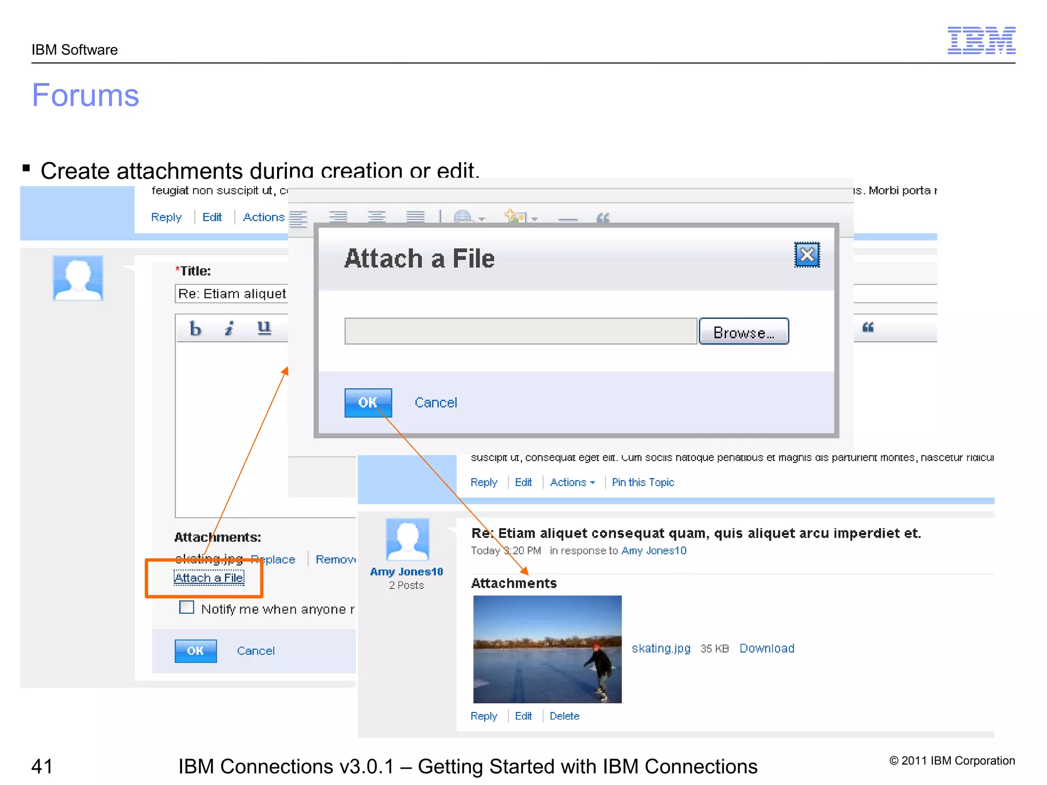Click the Replace attachment link
This screenshot has width=1047, height=785.
coord(273,560)
